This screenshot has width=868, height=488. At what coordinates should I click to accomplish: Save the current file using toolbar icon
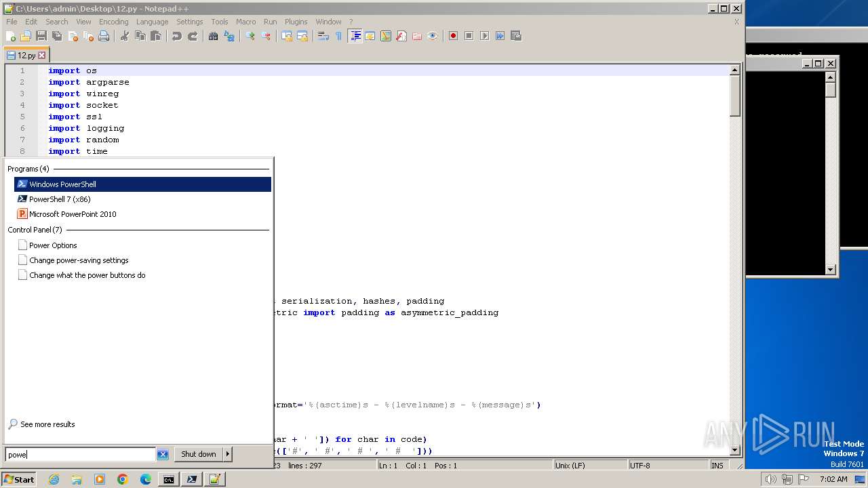pos(41,36)
